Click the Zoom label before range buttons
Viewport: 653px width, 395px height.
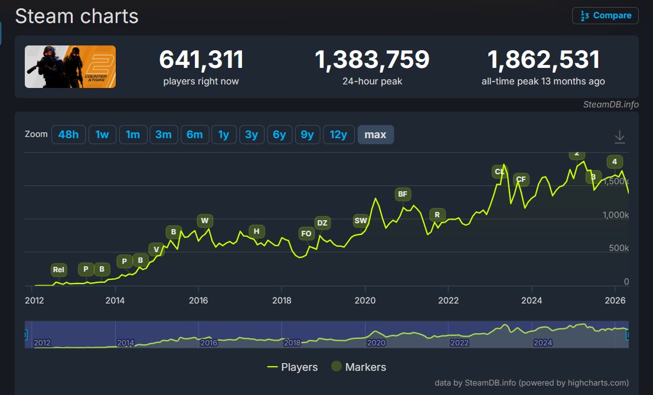point(36,134)
